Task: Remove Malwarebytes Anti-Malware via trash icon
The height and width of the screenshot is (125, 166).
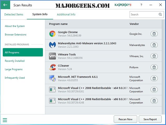Action: 154,45
